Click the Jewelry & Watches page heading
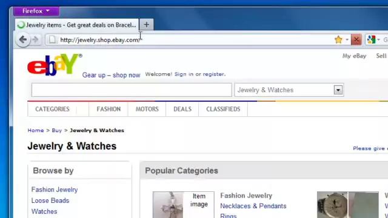 coord(72,146)
